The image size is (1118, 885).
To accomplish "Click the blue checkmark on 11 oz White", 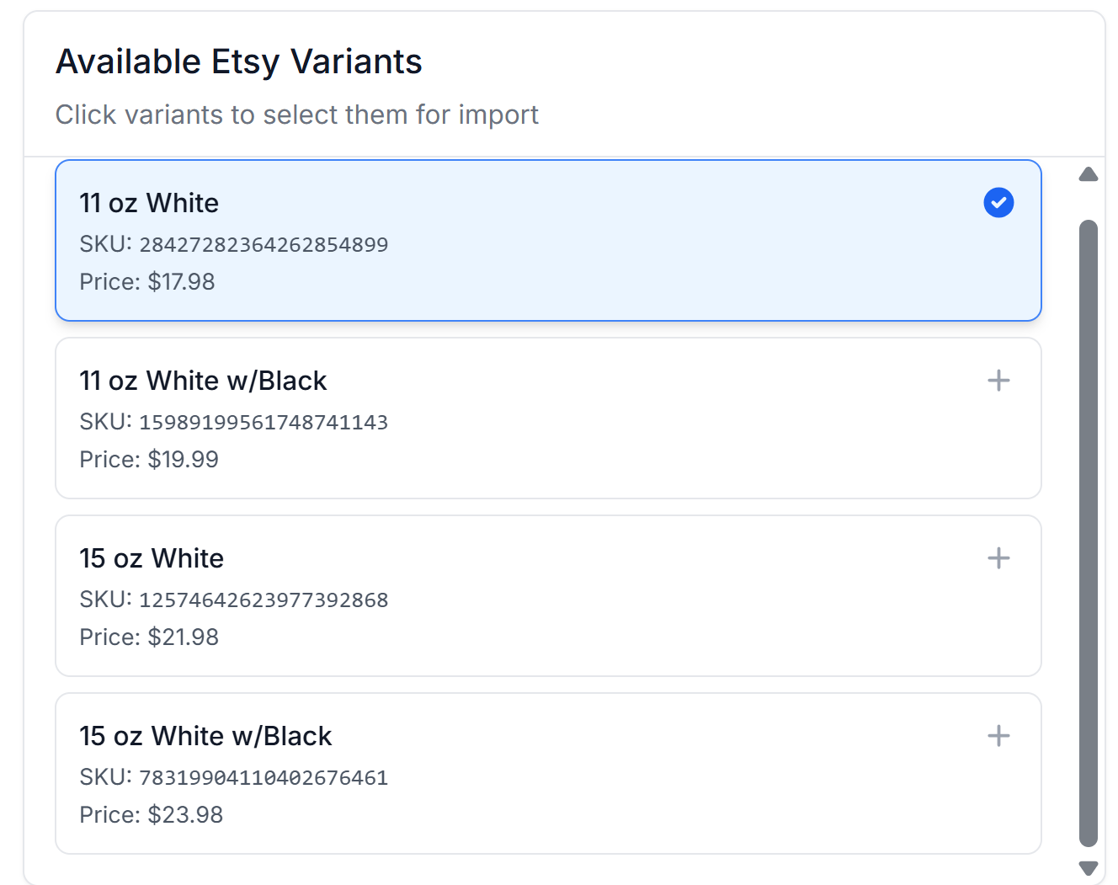I will point(998,203).
